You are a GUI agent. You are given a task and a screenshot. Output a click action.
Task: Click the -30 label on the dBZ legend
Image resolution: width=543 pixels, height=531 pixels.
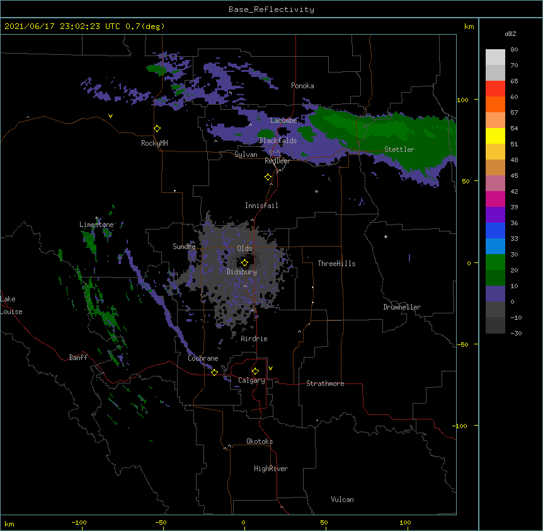[x=516, y=334]
